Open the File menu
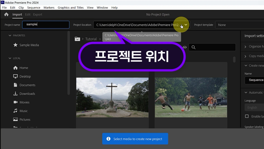 pyautogui.click(x=4, y=8)
